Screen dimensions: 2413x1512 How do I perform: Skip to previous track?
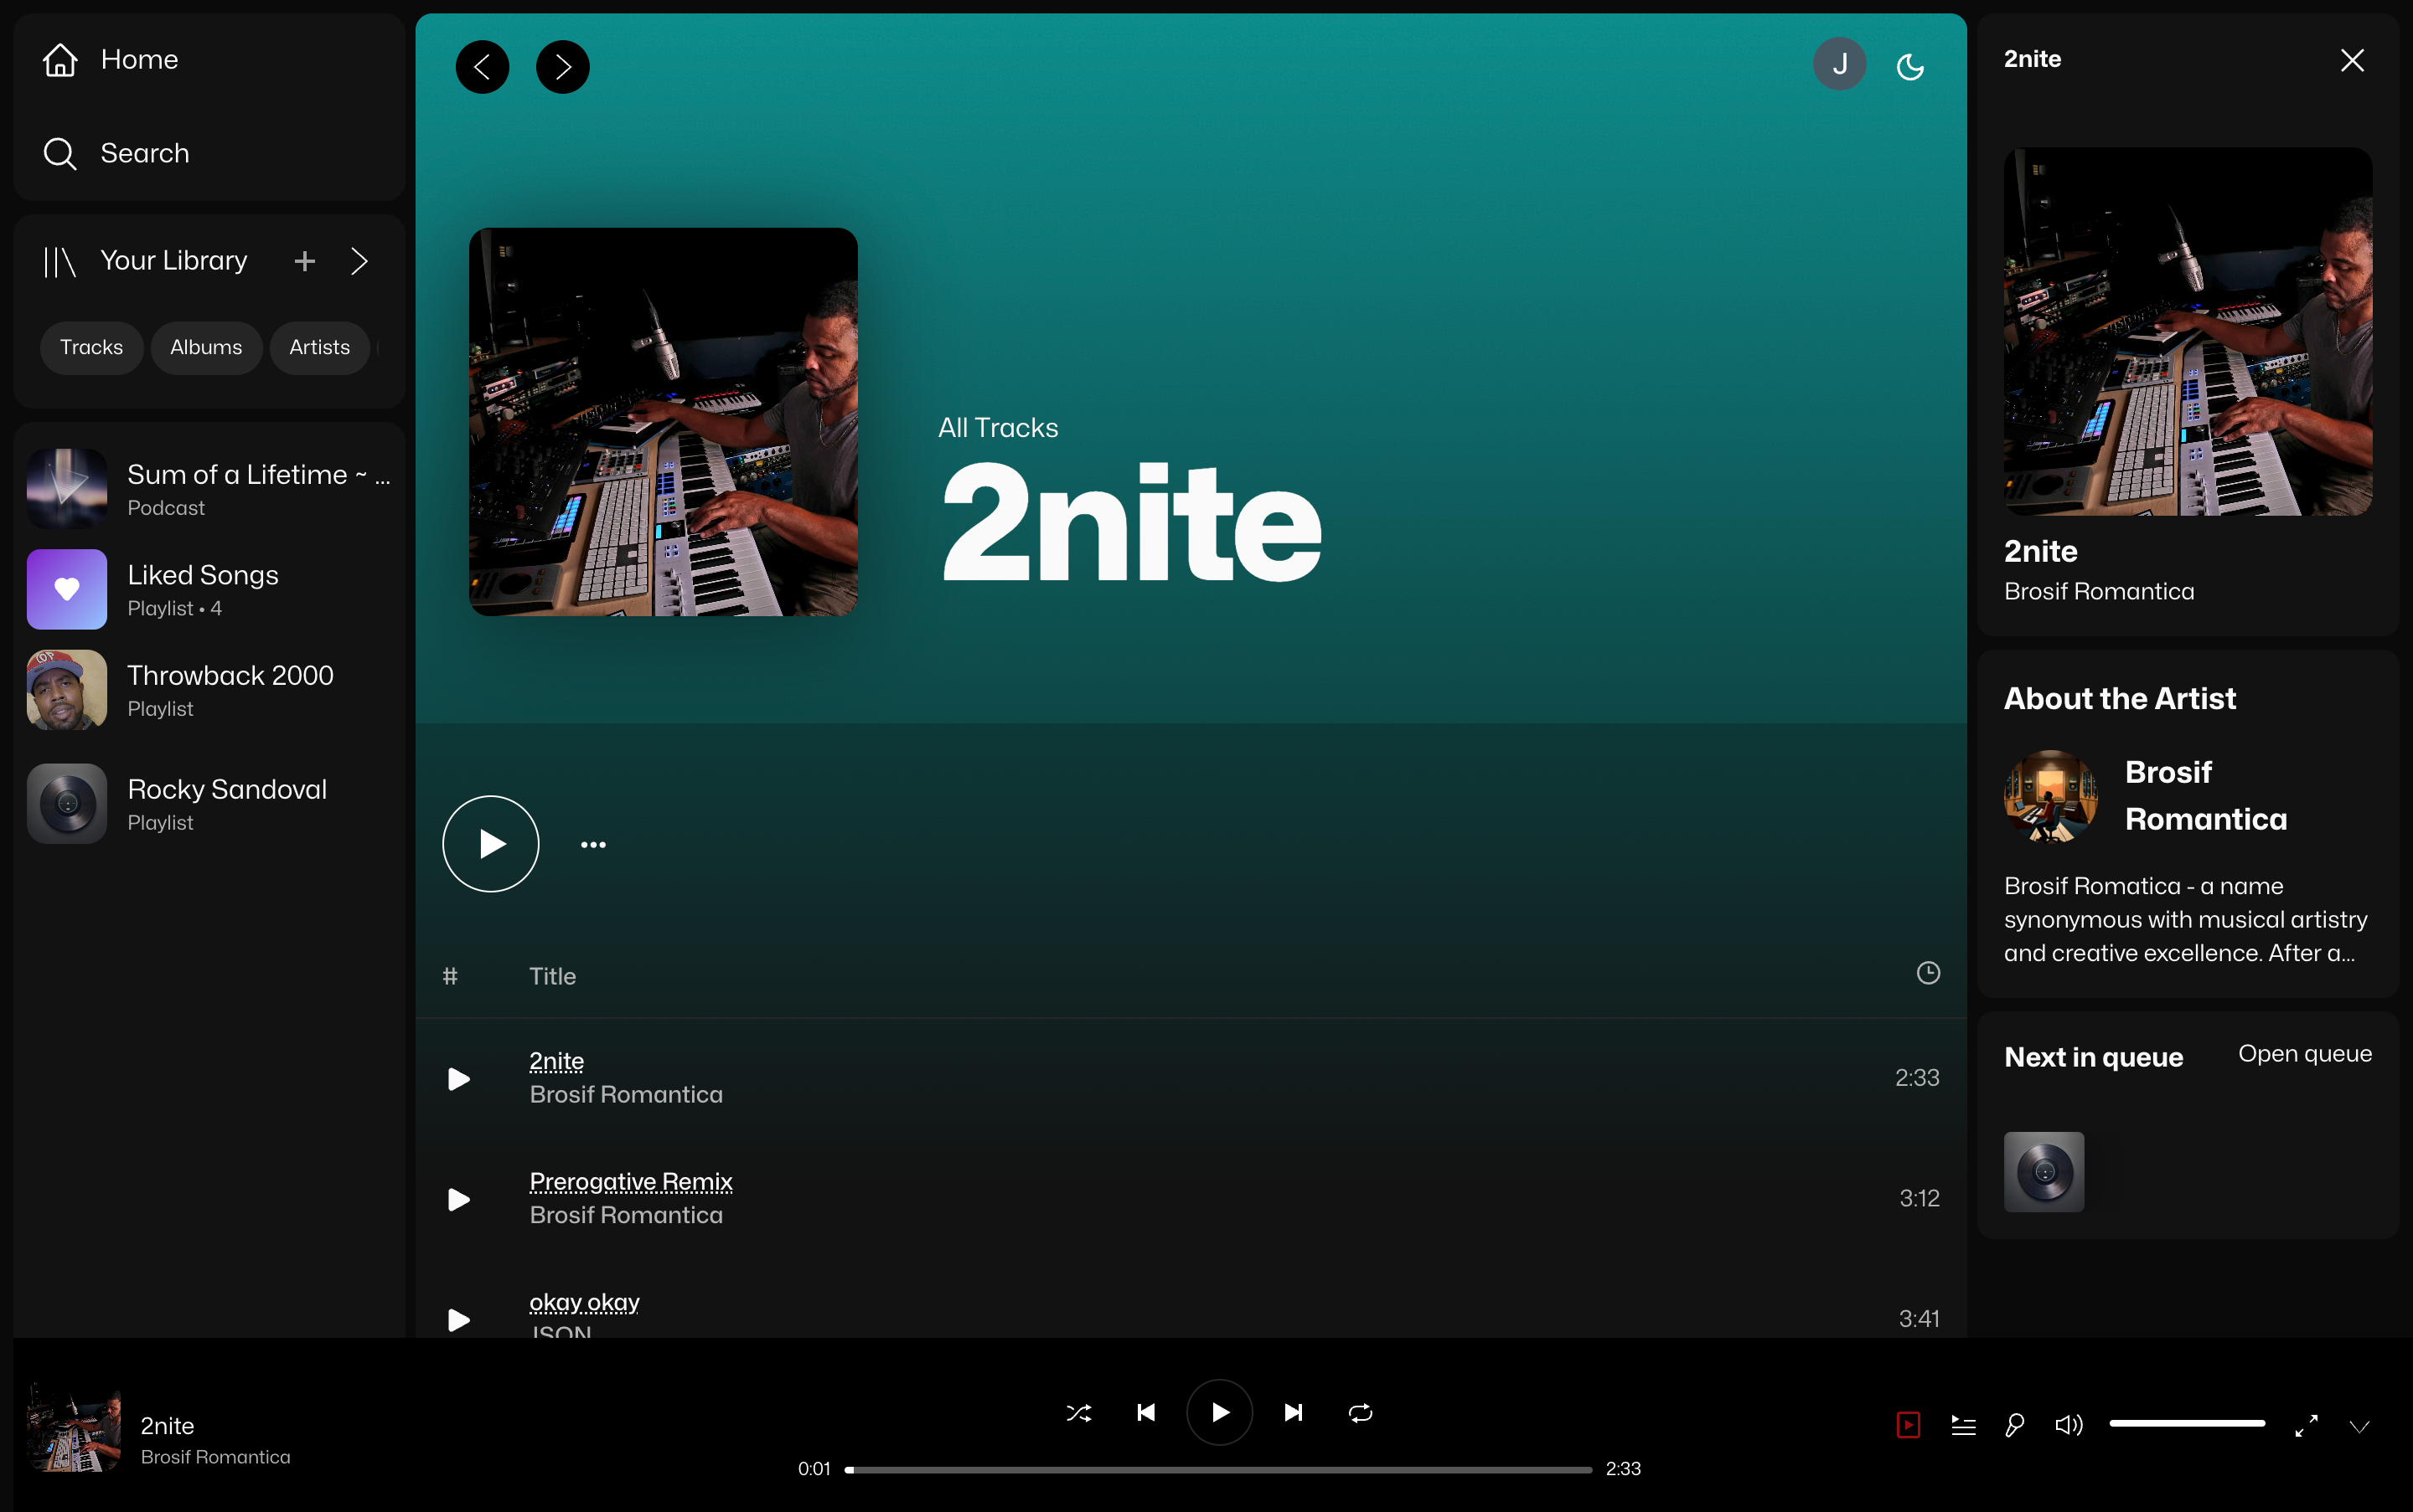coord(1146,1413)
